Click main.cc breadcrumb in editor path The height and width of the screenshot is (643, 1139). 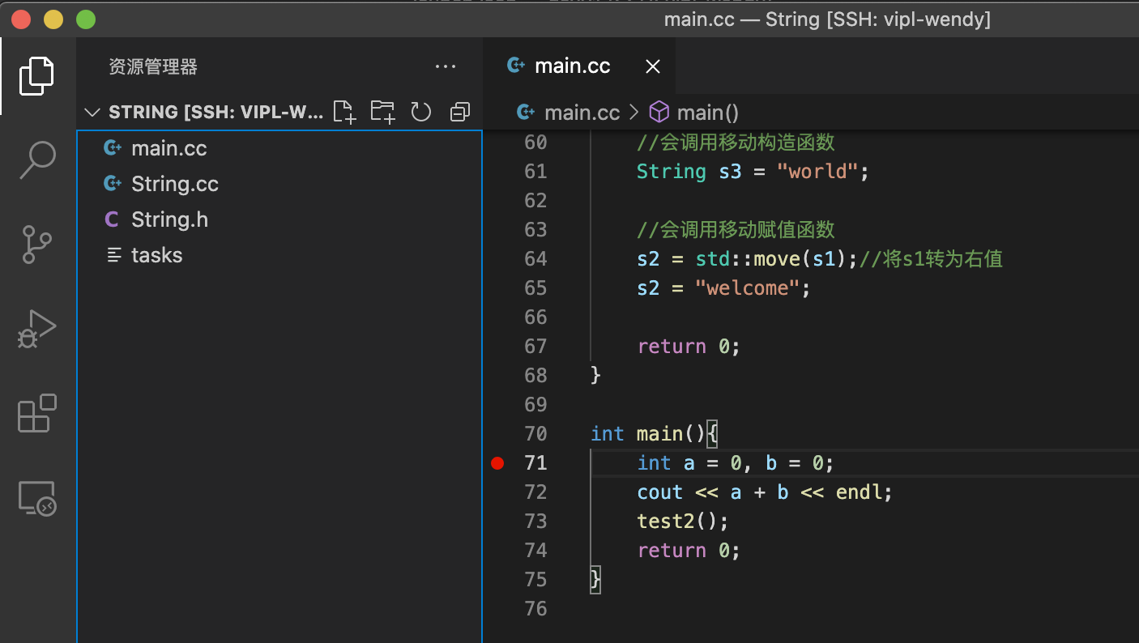click(x=582, y=113)
